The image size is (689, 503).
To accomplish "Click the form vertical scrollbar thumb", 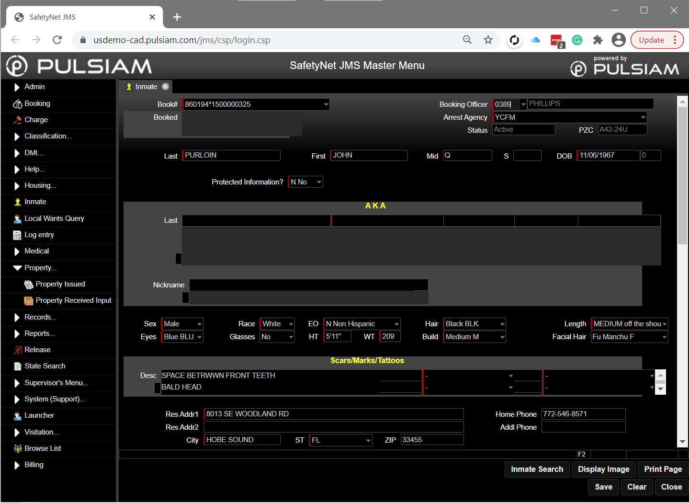I will (x=683, y=175).
